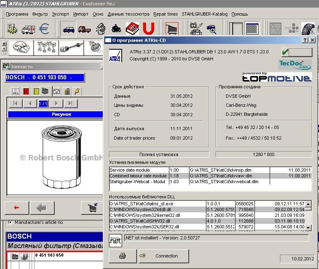This screenshot has height=269, width=319.
Task: Open the Помощь menu
Action: tap(240, 14)
